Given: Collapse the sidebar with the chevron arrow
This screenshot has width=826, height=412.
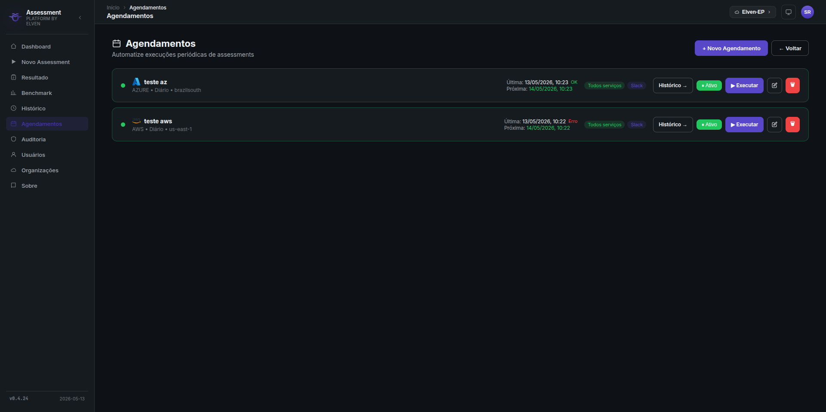Looking at the screenshot, I should [x=80, y=18].
